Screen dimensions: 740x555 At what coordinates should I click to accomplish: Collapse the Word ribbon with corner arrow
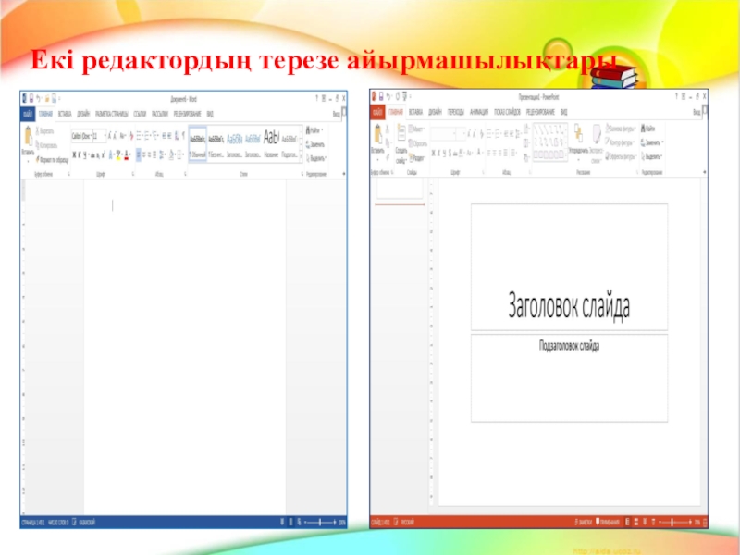click(343, 174)
